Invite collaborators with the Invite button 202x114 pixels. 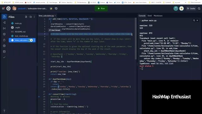[x=191, y=9]
